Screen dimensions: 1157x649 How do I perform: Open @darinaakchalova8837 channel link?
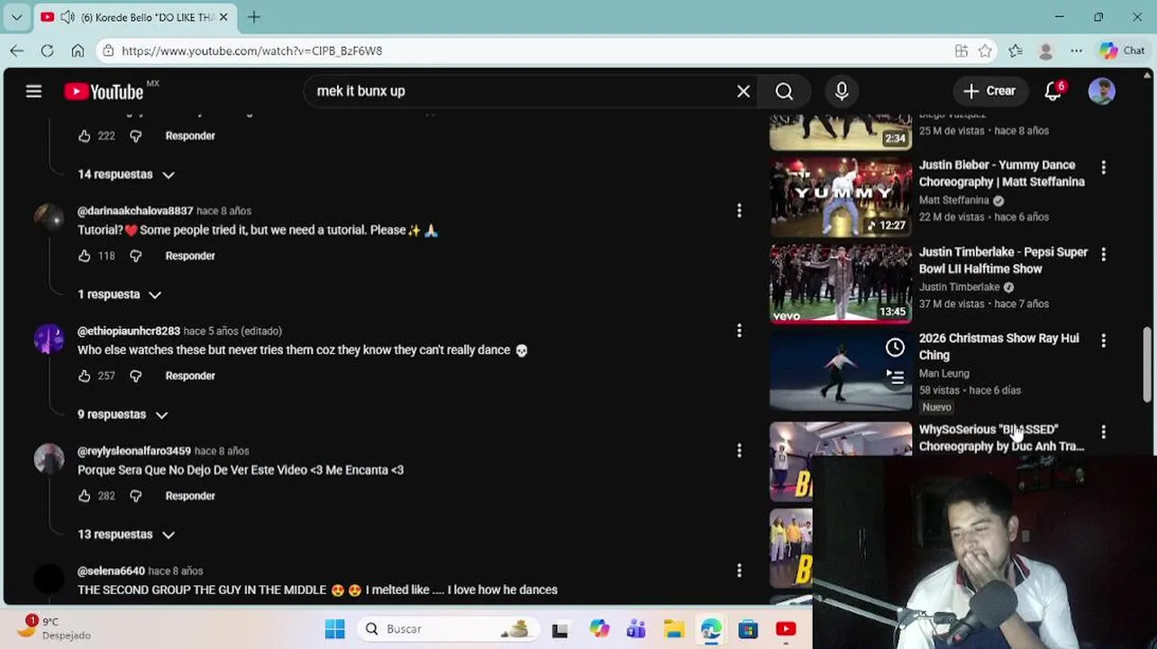[x=135, y=211]
